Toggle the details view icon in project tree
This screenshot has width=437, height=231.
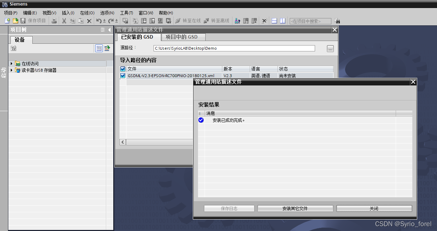(99, 48)
